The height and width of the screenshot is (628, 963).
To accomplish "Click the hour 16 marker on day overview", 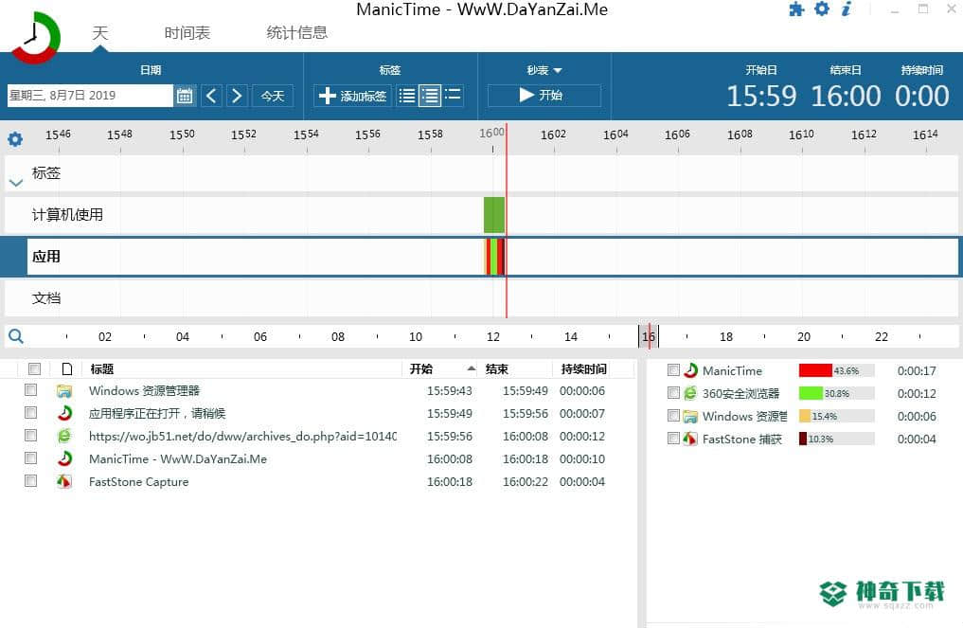I will (x=649, y=337).
